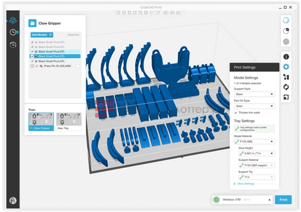Select the New Tray thumbnail

68,121
